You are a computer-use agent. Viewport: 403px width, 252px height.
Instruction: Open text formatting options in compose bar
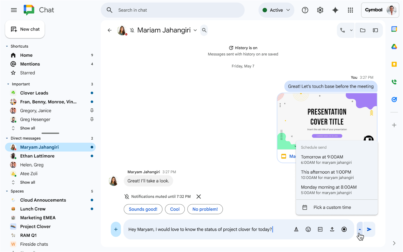coord(296,229)
